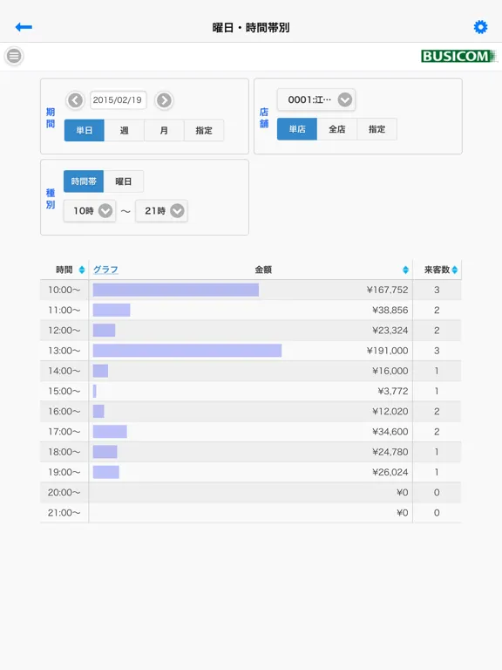Open the hamburger side menu
This screenshot has height=670, width=502.
[x=14, y=56]
